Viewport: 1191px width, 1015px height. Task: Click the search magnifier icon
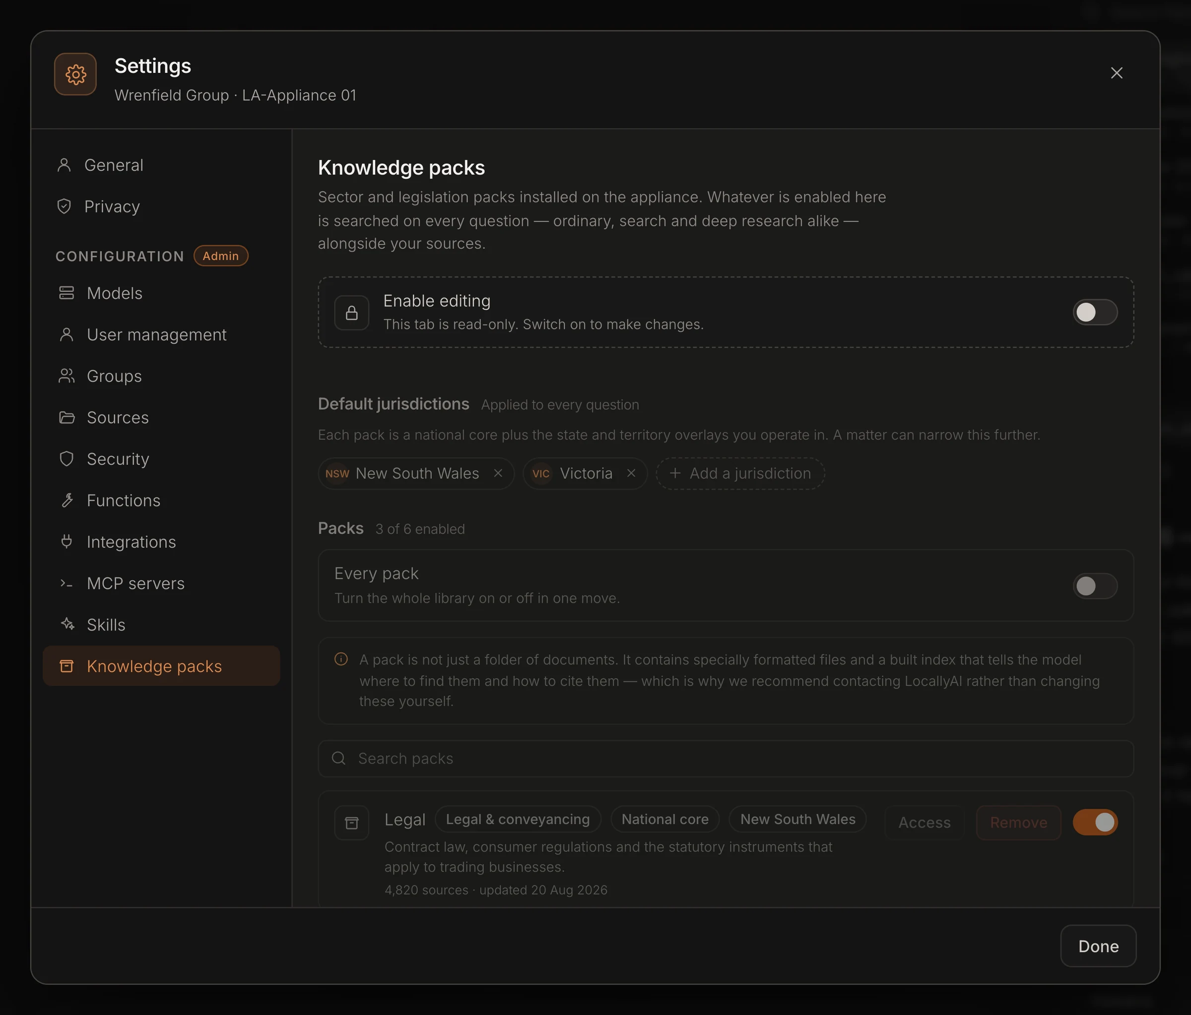tap(338, 758)
